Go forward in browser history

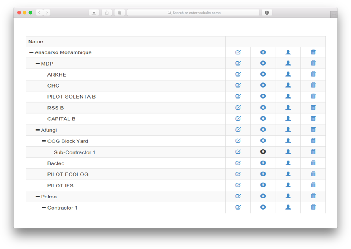47,13
